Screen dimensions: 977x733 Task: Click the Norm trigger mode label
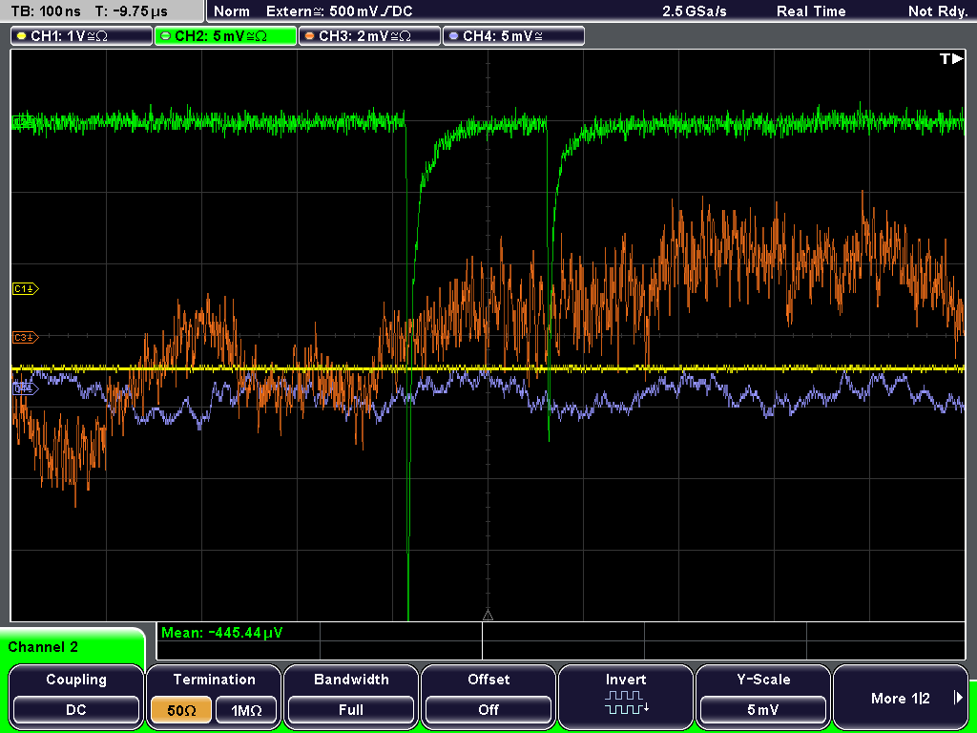point(232,11)
